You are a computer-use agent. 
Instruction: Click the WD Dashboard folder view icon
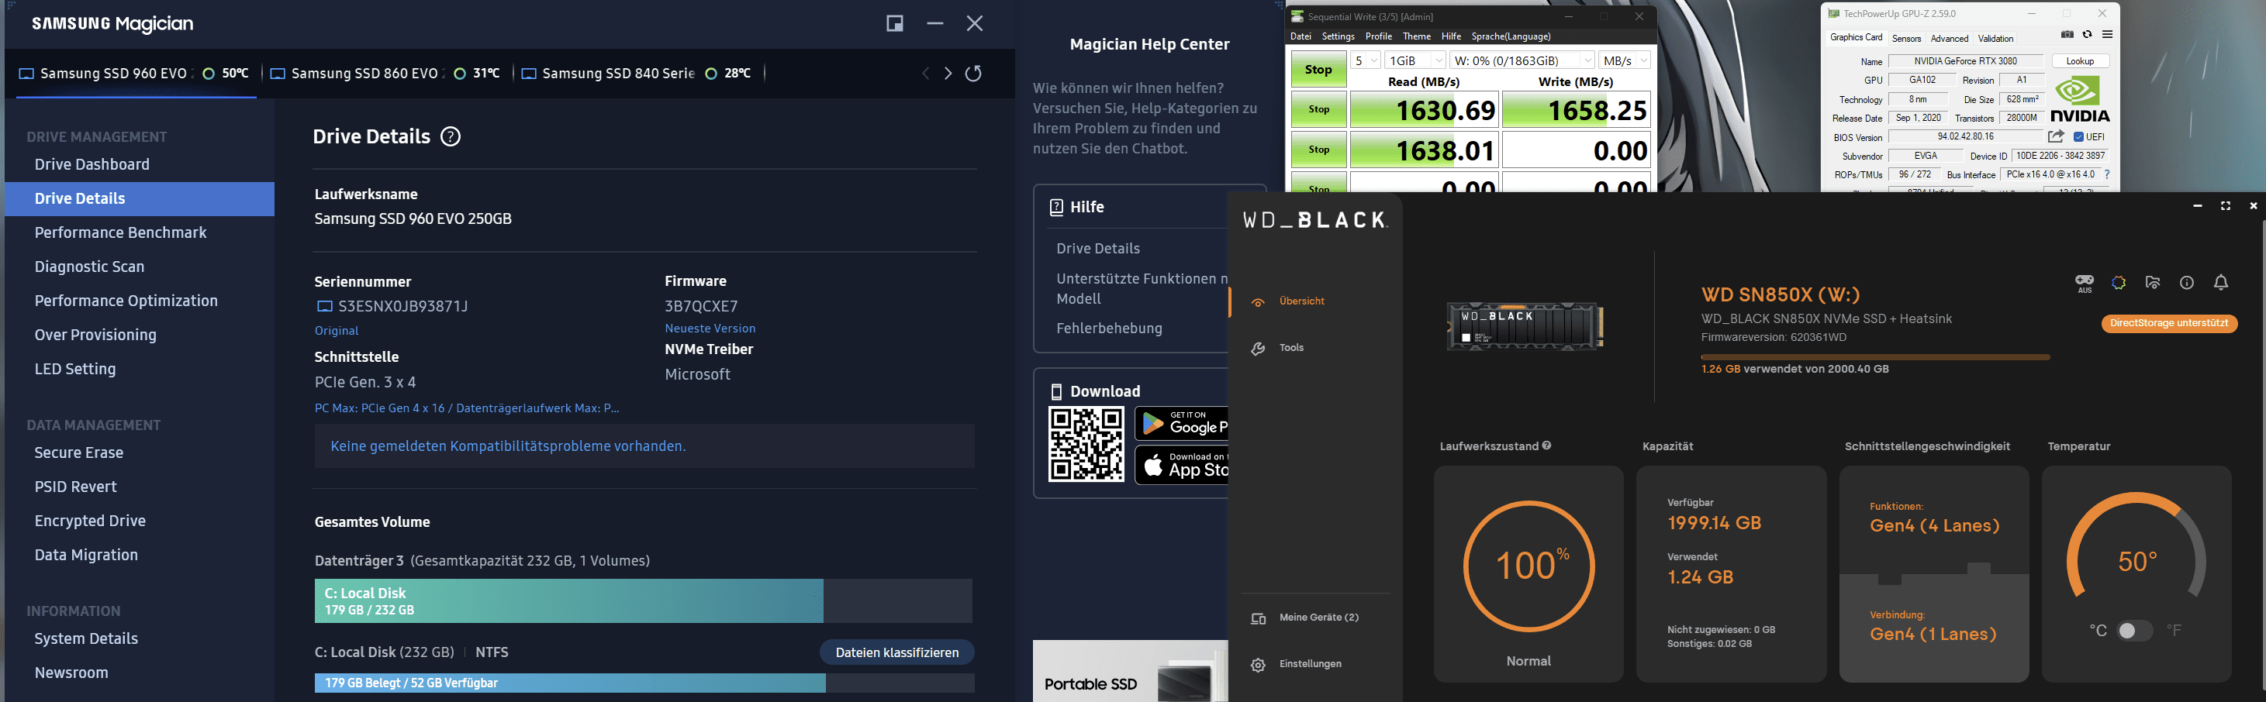[2153, 283]
